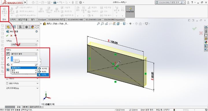Viewport: 208px width, 111px height.
Task: Click the help question mark in PropertyManager
Action: point(36,32)
